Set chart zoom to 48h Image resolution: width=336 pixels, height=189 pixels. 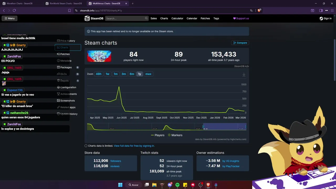click(99, 74)
